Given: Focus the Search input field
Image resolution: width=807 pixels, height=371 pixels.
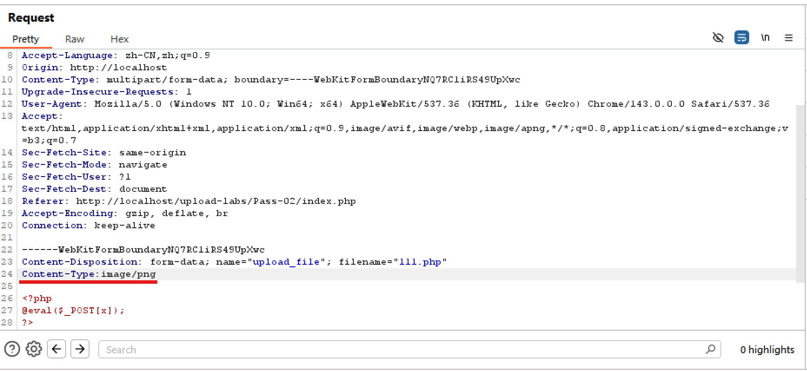Looking at the screenshot, I should [x=409, y=349].
